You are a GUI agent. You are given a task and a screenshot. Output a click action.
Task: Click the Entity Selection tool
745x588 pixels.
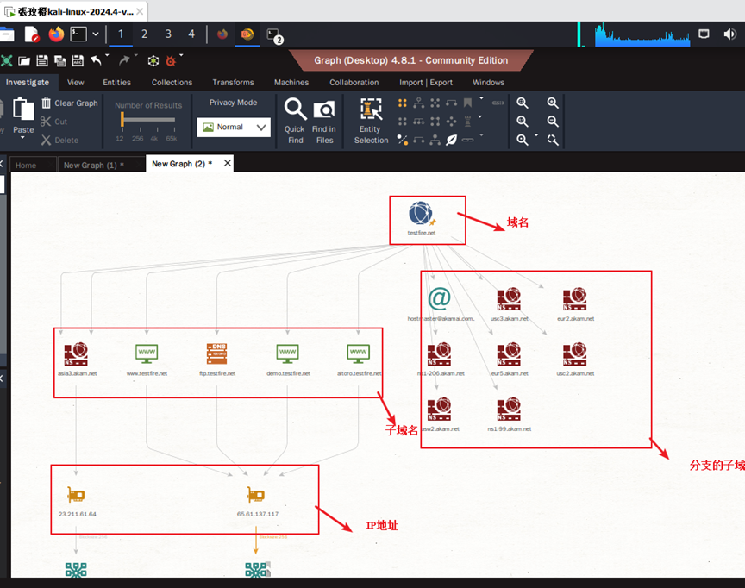(371, 121)
